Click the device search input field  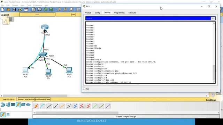16,110
